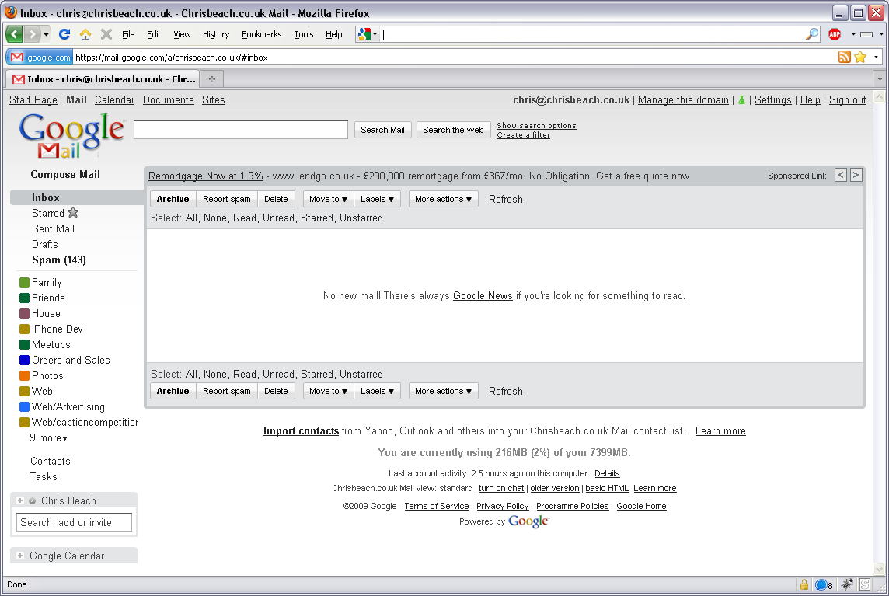
Task: Open the Tools menu
Action: (303, 34)
